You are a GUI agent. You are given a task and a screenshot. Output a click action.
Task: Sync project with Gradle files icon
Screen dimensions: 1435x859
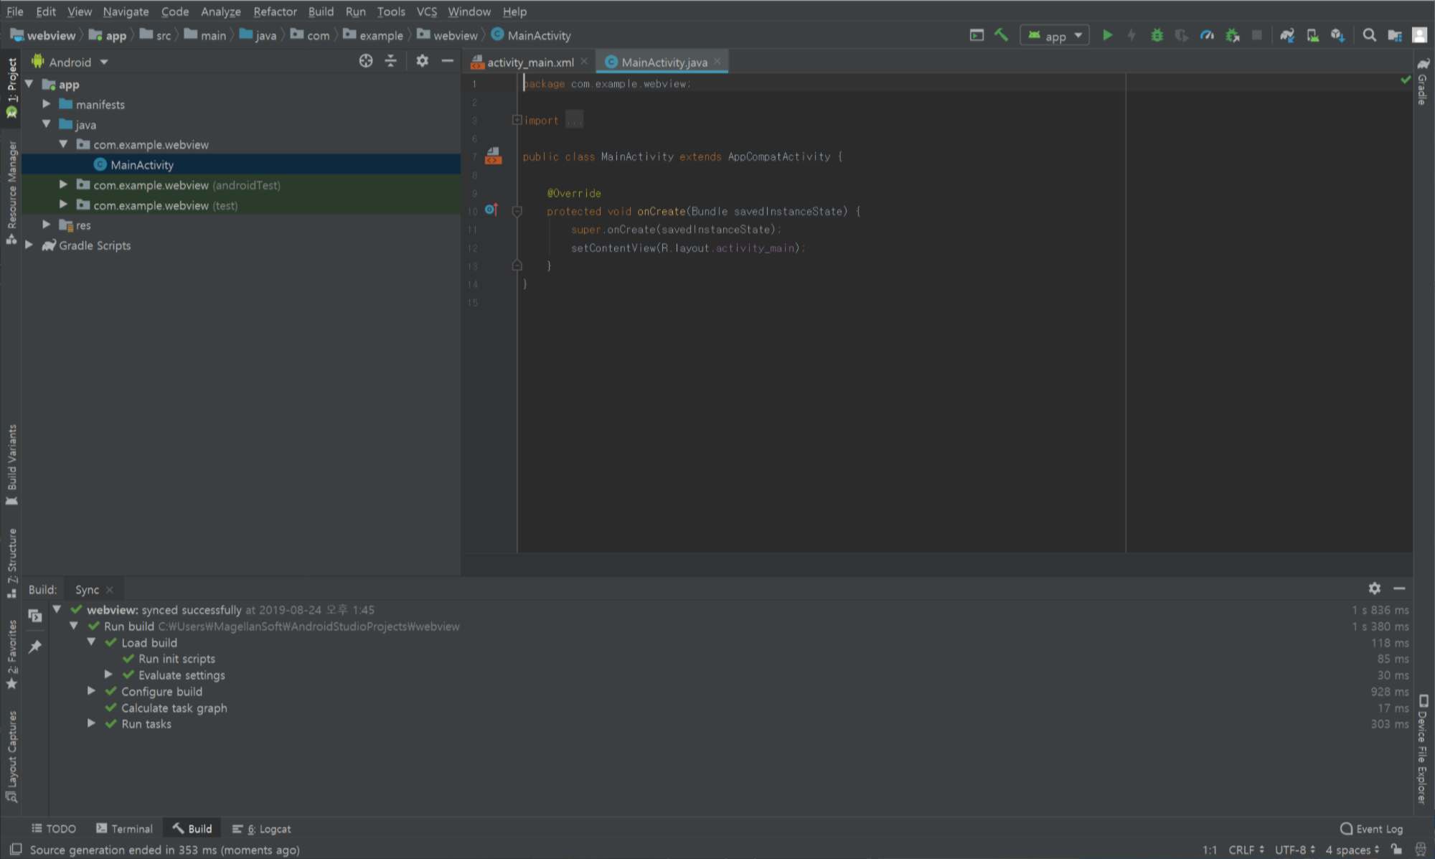(x=1287, y=35)
